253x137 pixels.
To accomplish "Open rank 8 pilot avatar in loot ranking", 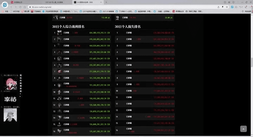I will point(59,78).
